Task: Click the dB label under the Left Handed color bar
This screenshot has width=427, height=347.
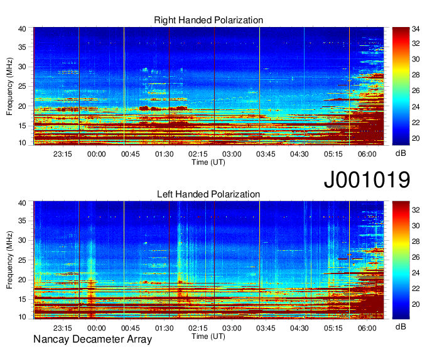Action: tap(401, 327)
